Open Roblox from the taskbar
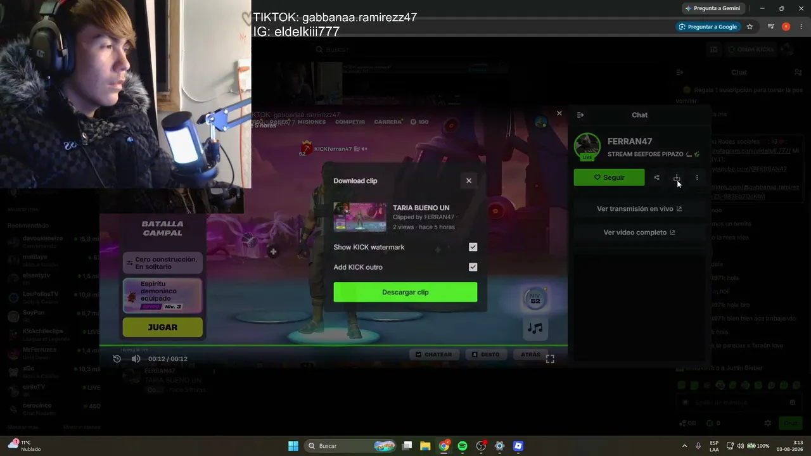 coord(518,446)
